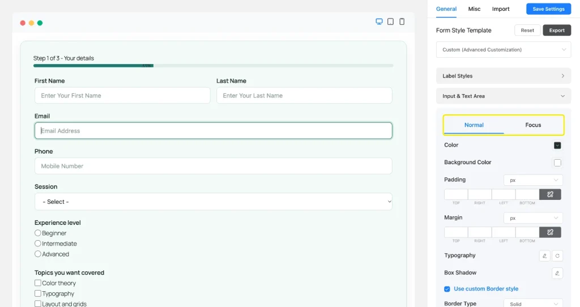Click "Topics you want covered" label

(x=69, y=272)
